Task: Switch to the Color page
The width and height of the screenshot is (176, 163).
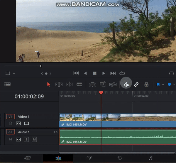Action: (x=120, y=158)
